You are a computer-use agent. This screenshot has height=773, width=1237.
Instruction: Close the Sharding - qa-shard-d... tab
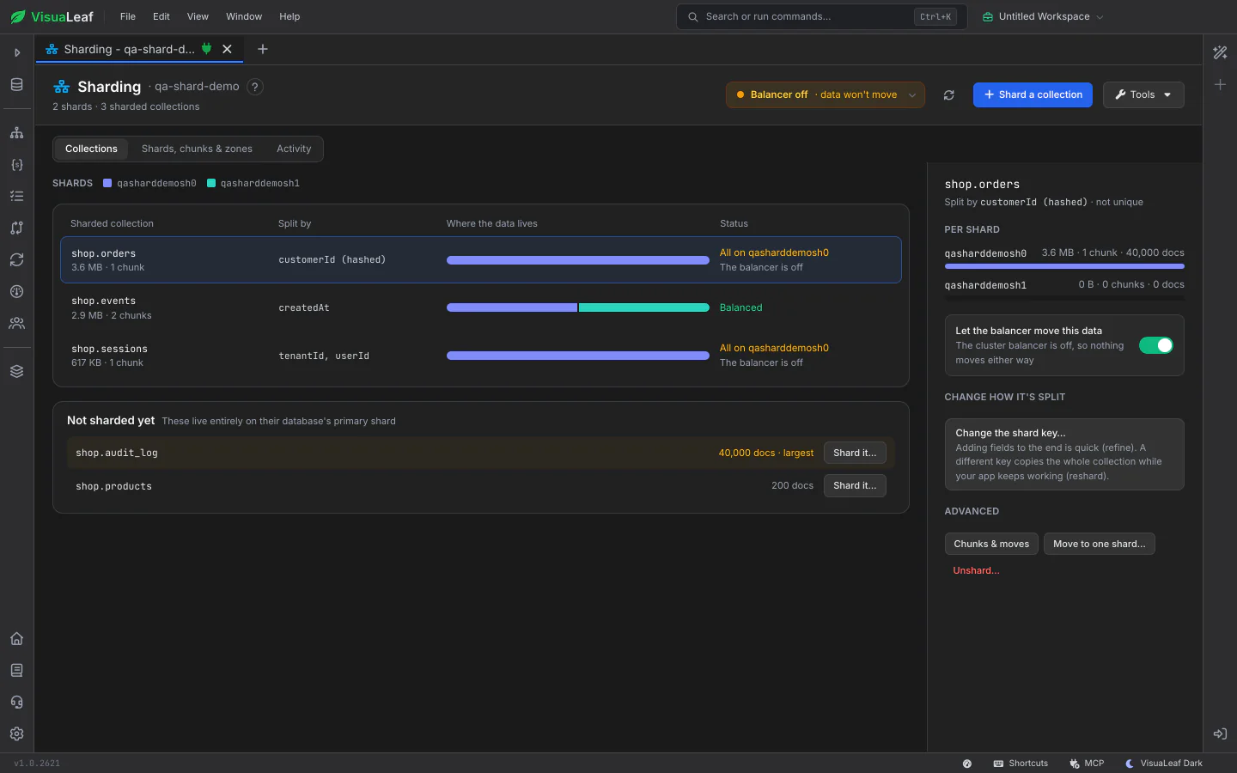click(227, 49)
